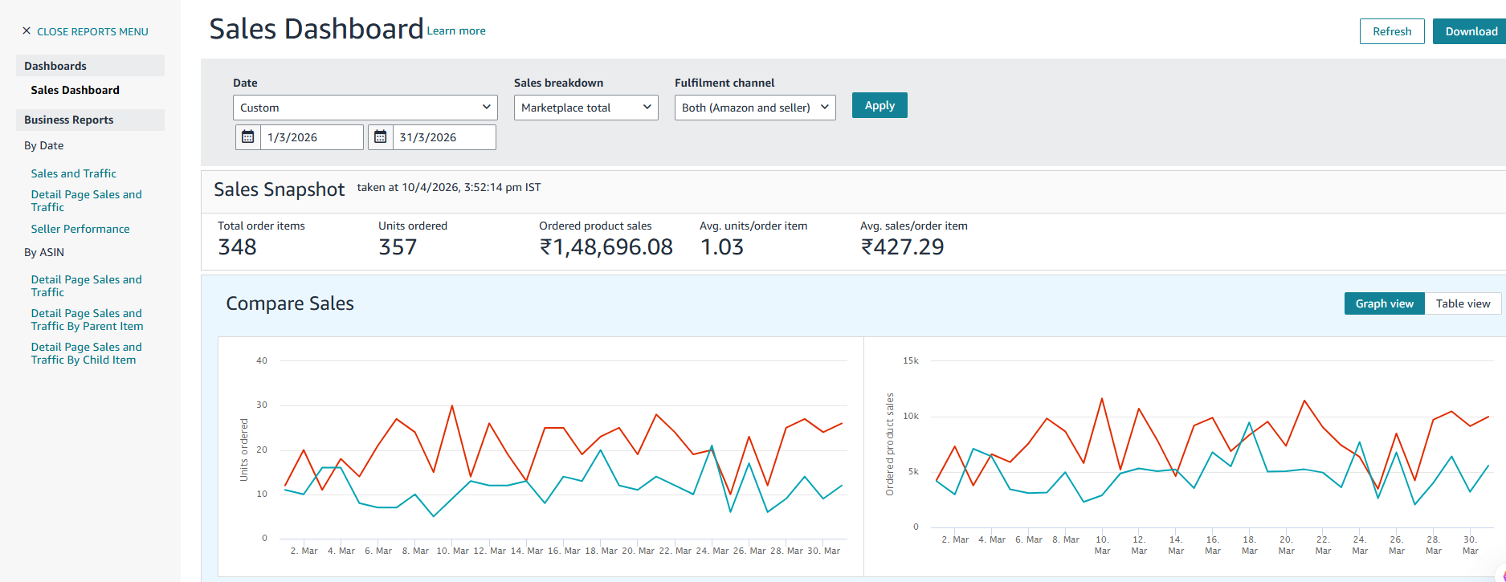Open Detail Page Sales By Child Item
Image resolution: width=1506 pixels, height=582 pixels.
click(x=86, y=353)
